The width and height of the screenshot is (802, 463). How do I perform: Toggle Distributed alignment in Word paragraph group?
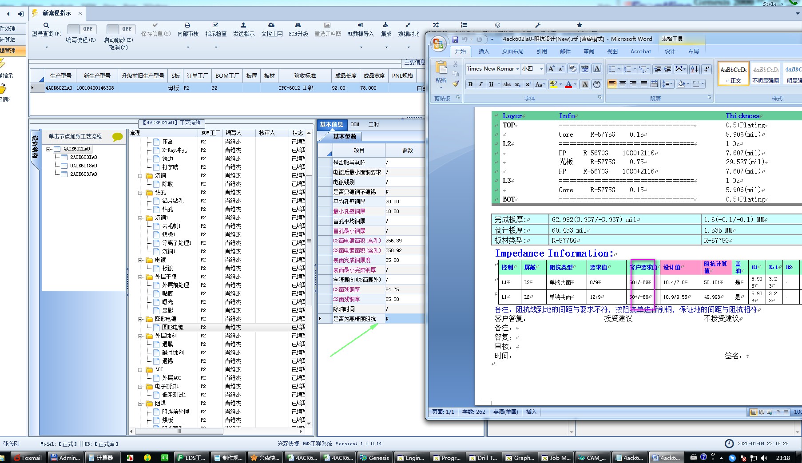[x=654, y=84]
